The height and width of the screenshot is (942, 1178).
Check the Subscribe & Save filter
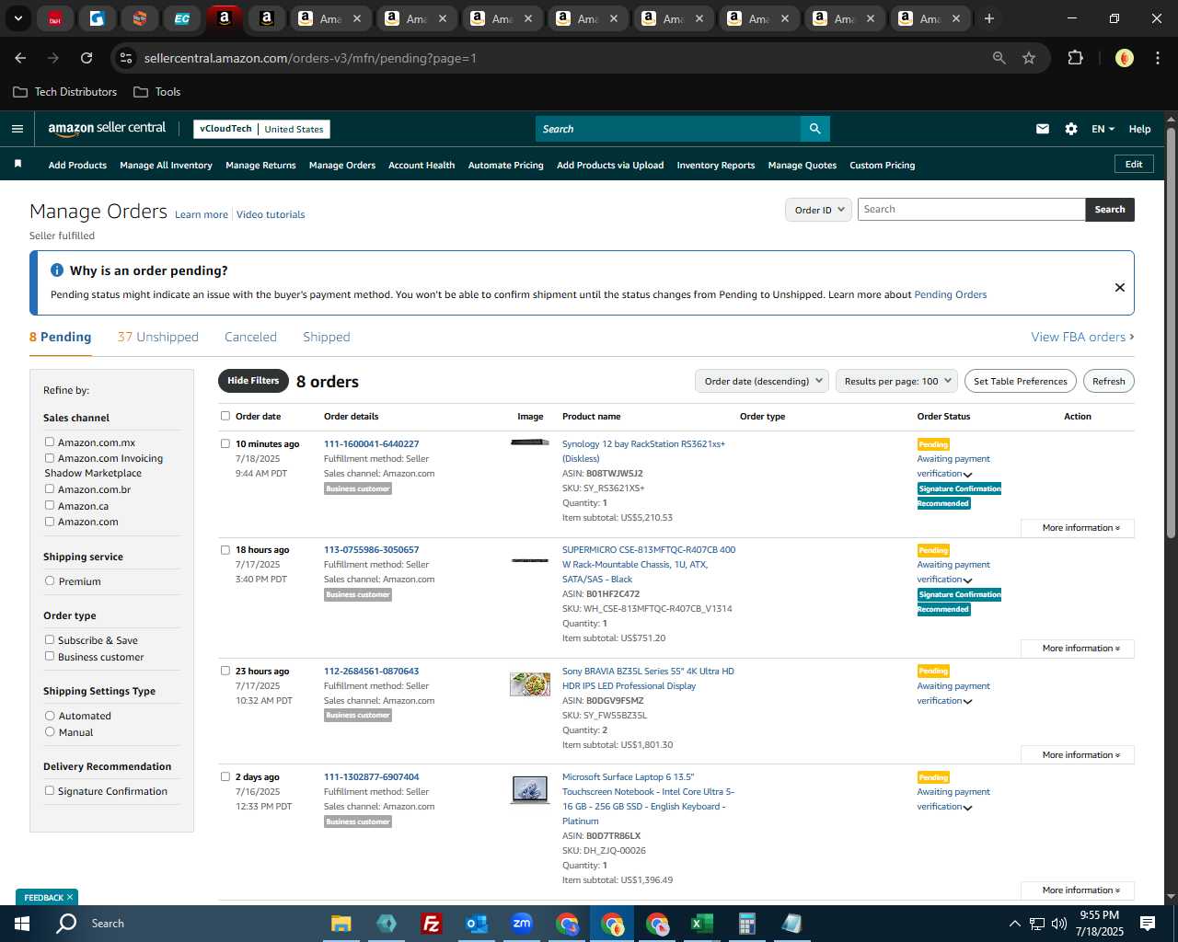(50, 639)
